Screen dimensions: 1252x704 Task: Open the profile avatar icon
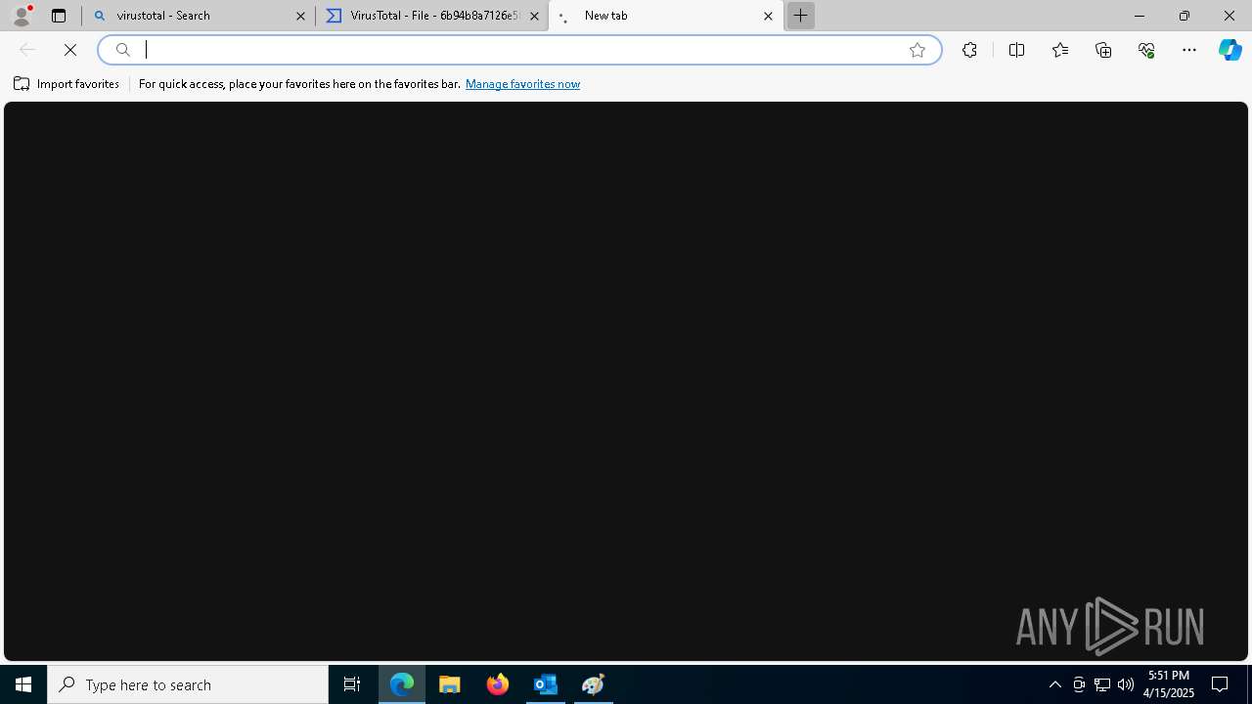pos(22,16)
